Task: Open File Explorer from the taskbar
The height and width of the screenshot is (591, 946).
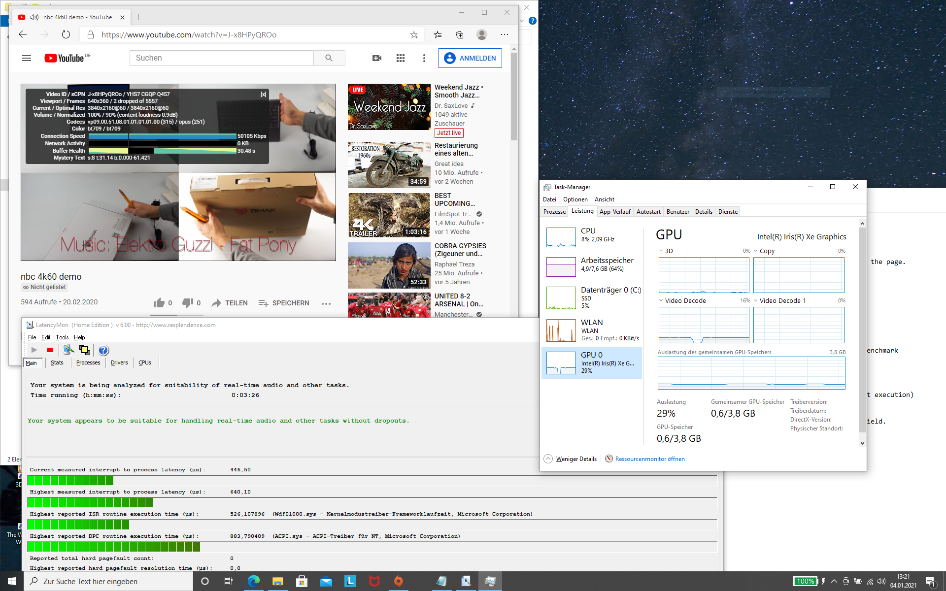Action: tap(278, 581)
